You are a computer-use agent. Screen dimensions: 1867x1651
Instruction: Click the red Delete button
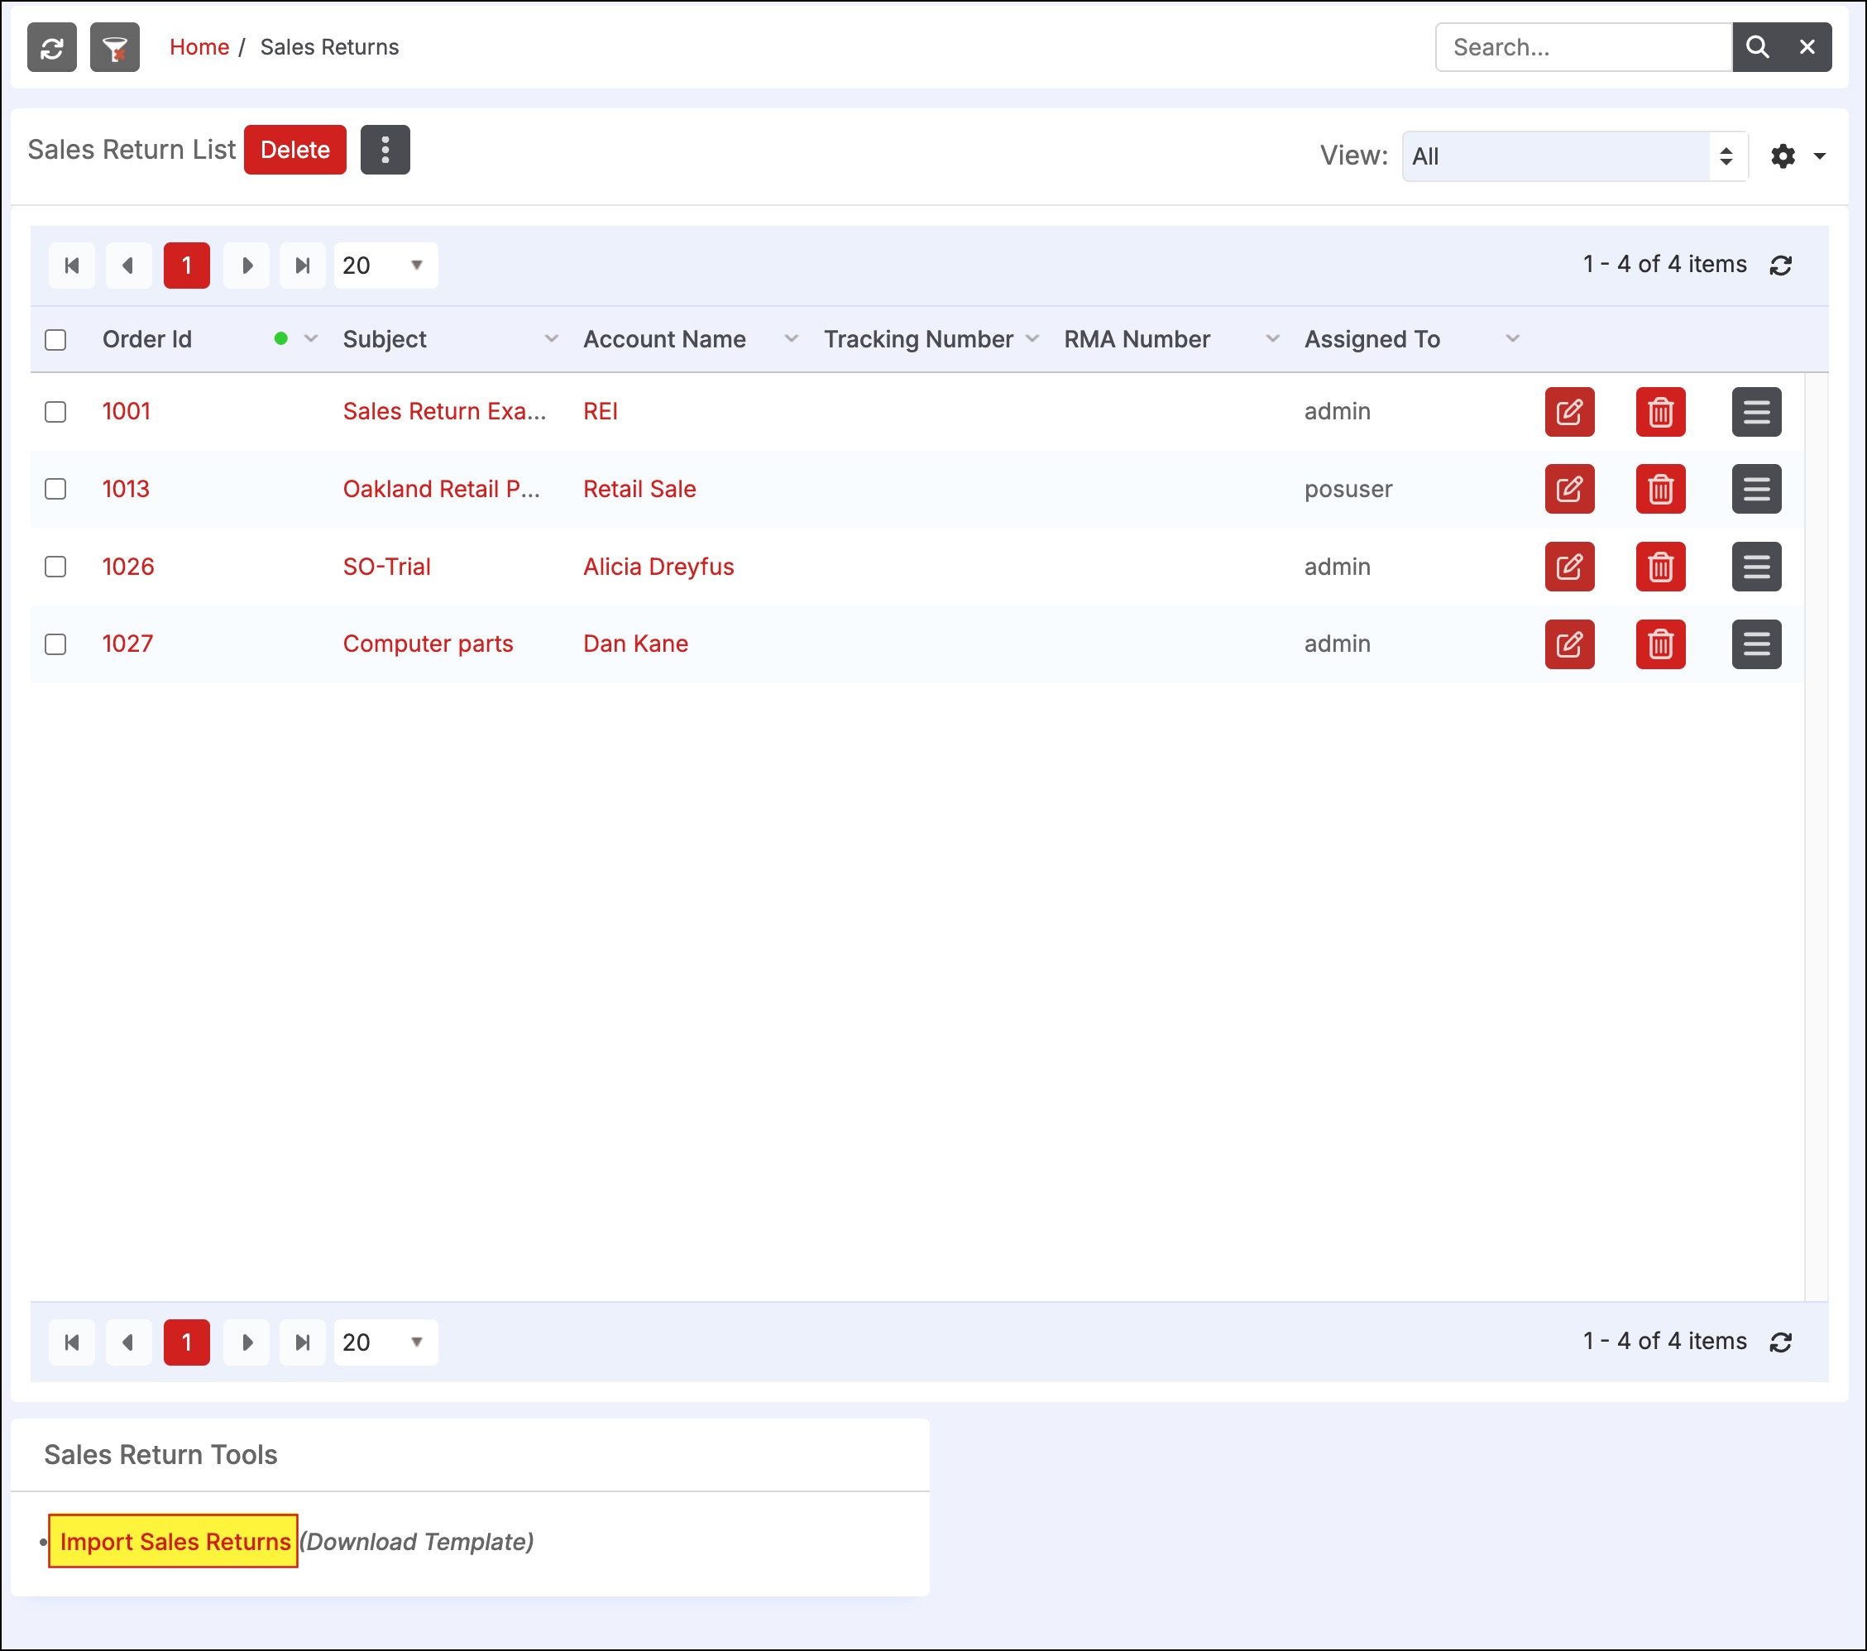(295, 150)
